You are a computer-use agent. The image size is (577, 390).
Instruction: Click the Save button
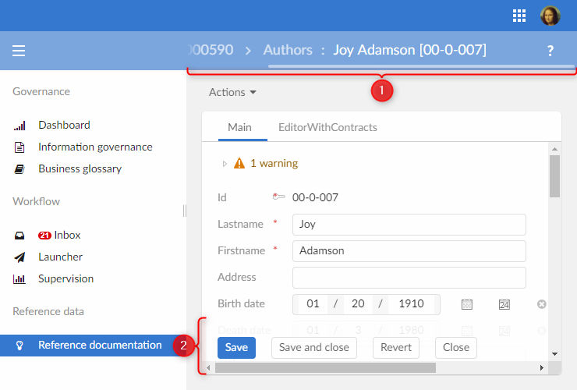(236, 348)
